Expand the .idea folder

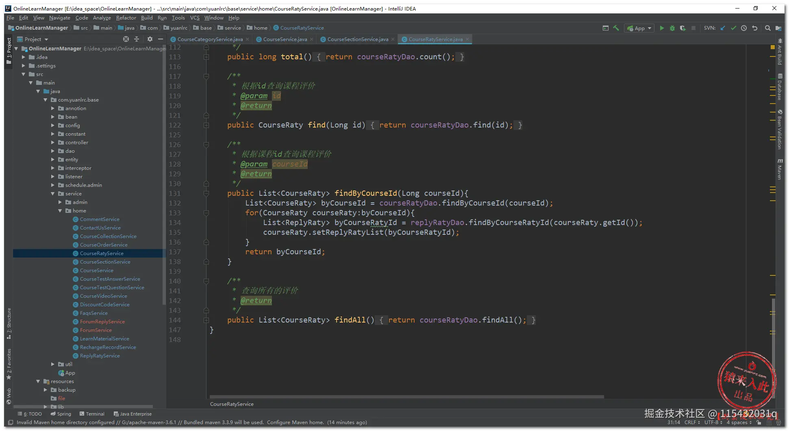(24, 57)
